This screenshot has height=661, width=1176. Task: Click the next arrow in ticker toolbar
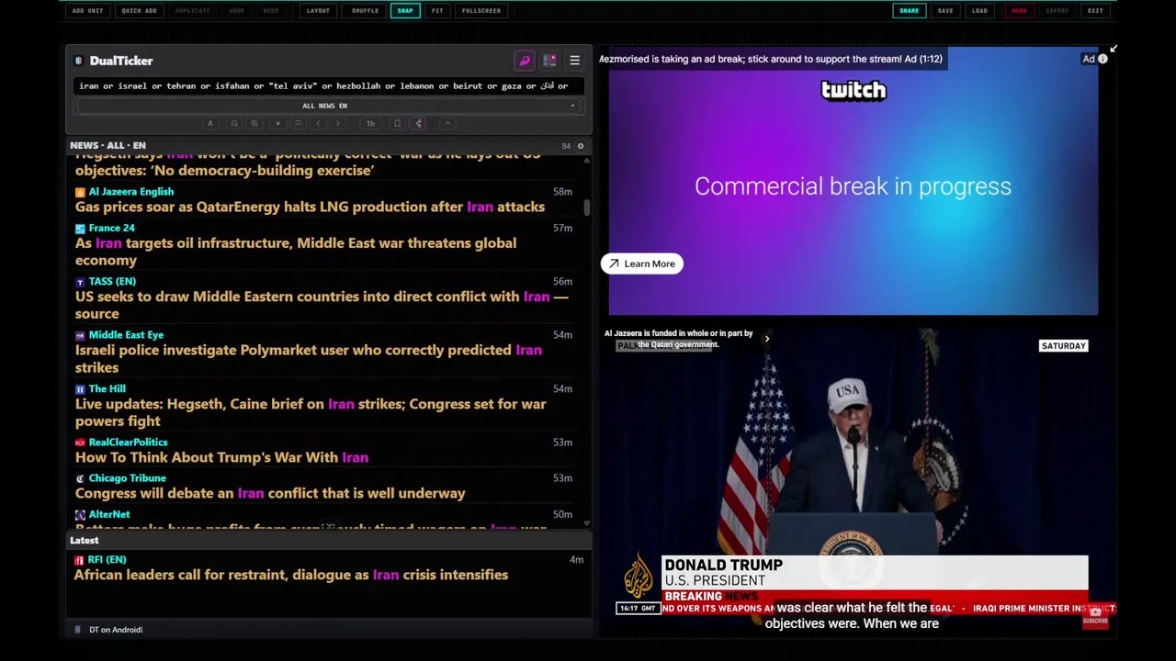[338, 123]
